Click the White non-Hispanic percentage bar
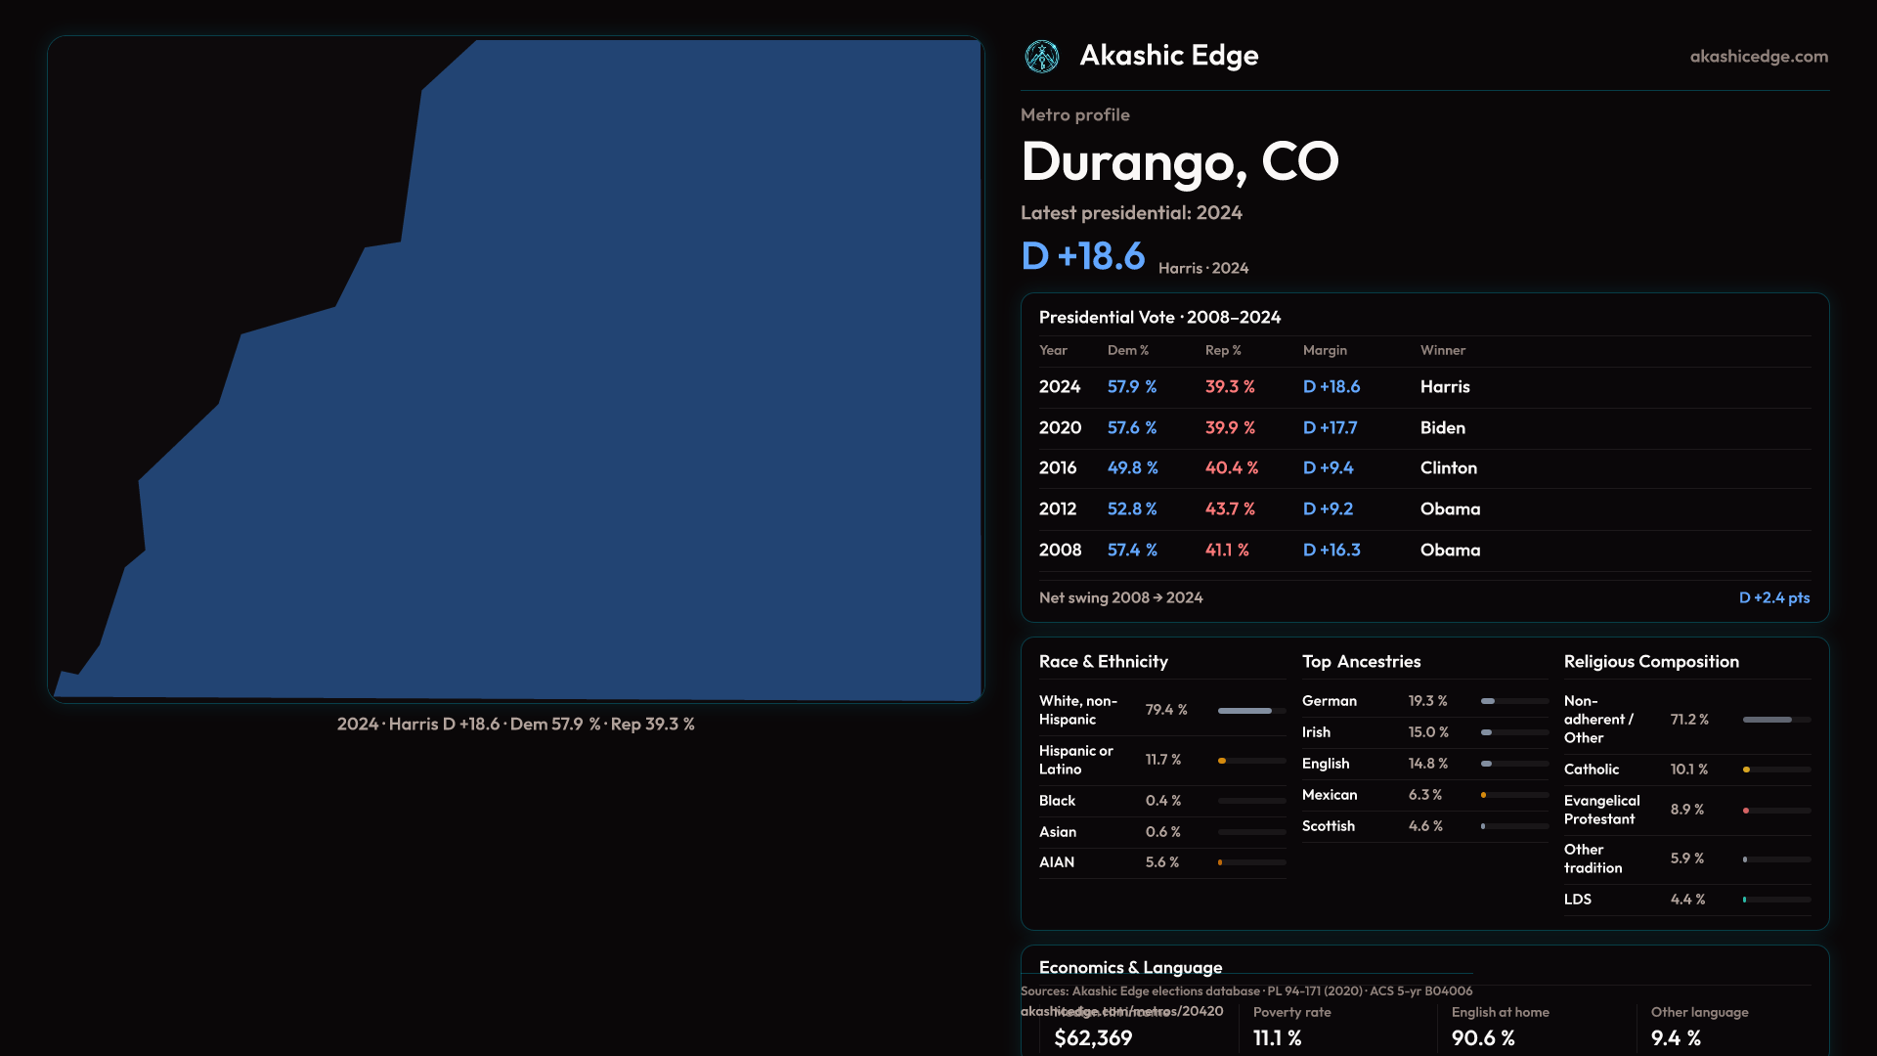 point(1244,711)
